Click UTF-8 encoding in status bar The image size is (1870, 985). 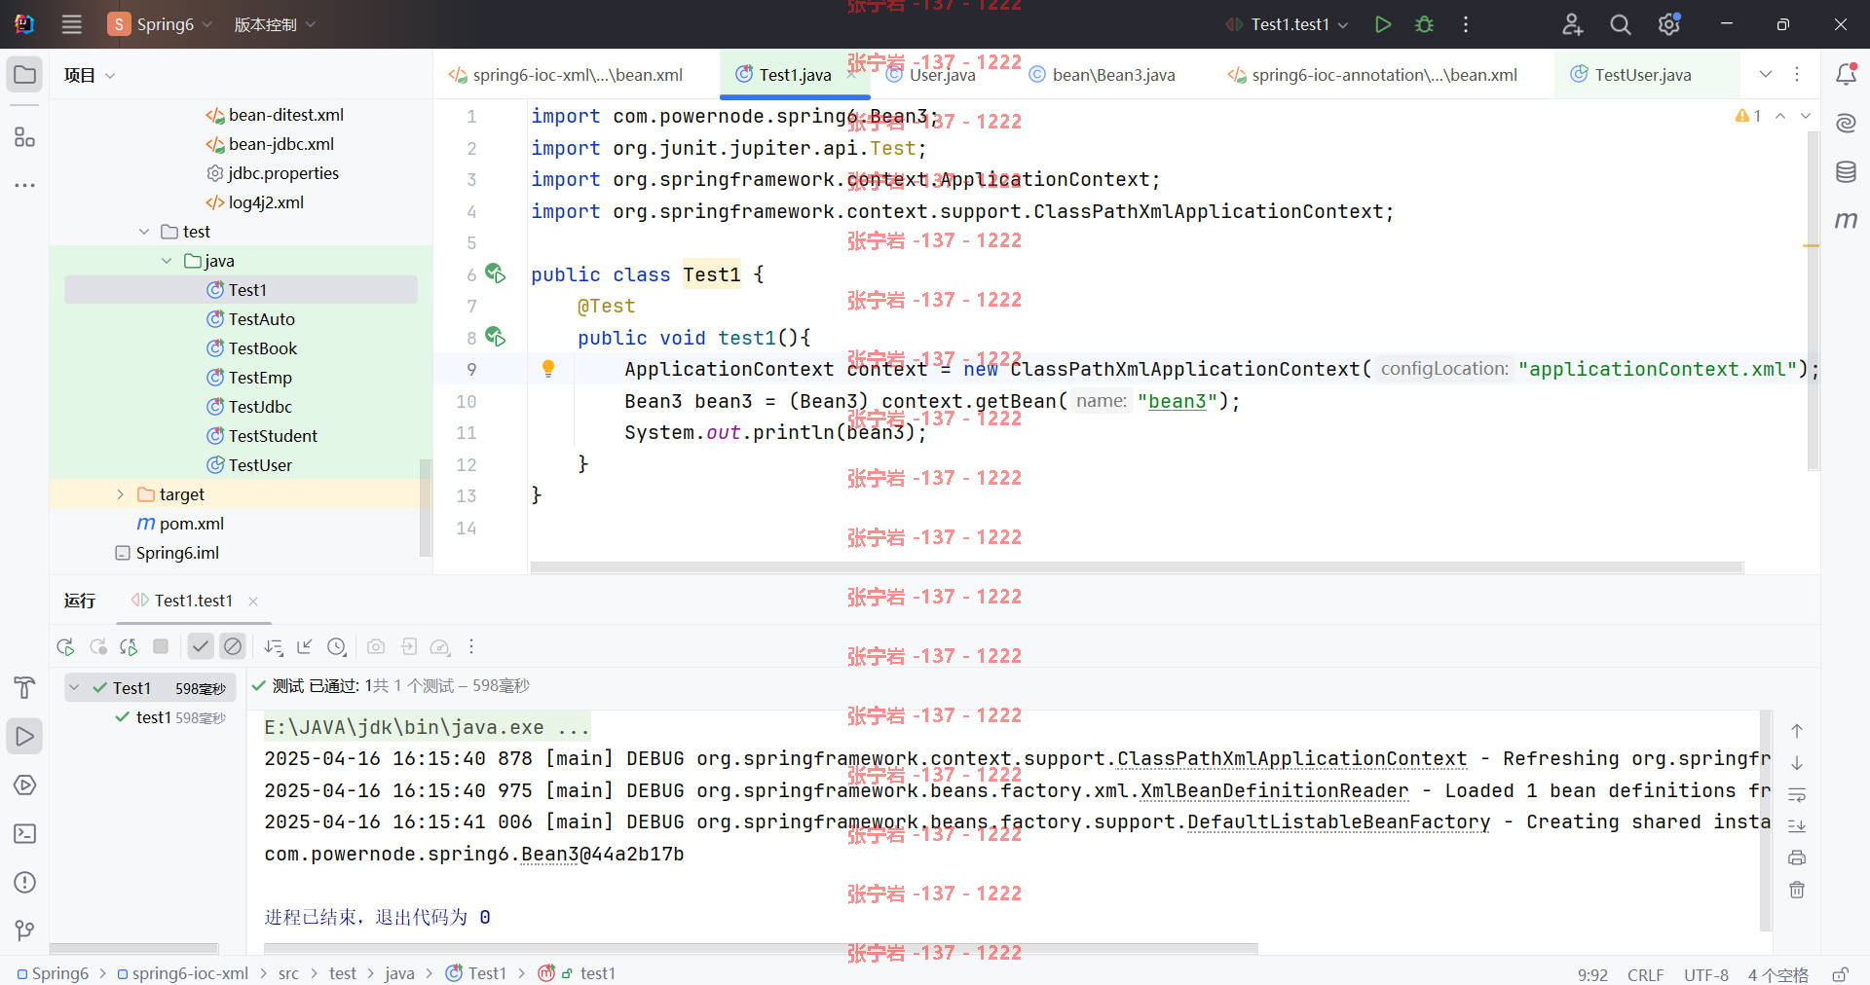(1706, 974)
